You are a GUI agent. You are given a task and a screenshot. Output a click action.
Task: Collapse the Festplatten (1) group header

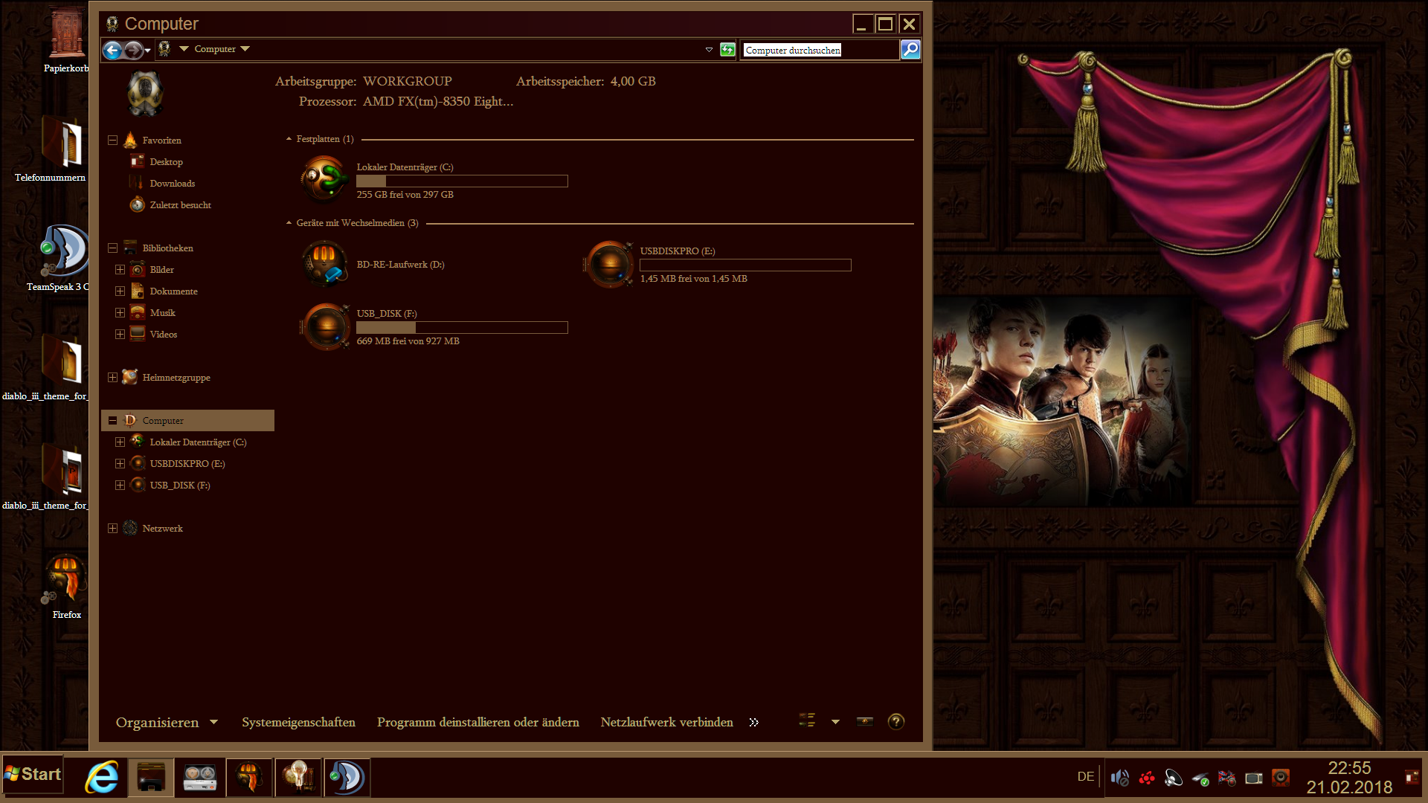(x=289, y=139)
